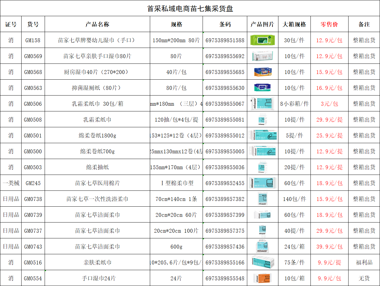Select the 一类械 category cell
380x286 pixels.
[11, 183]
